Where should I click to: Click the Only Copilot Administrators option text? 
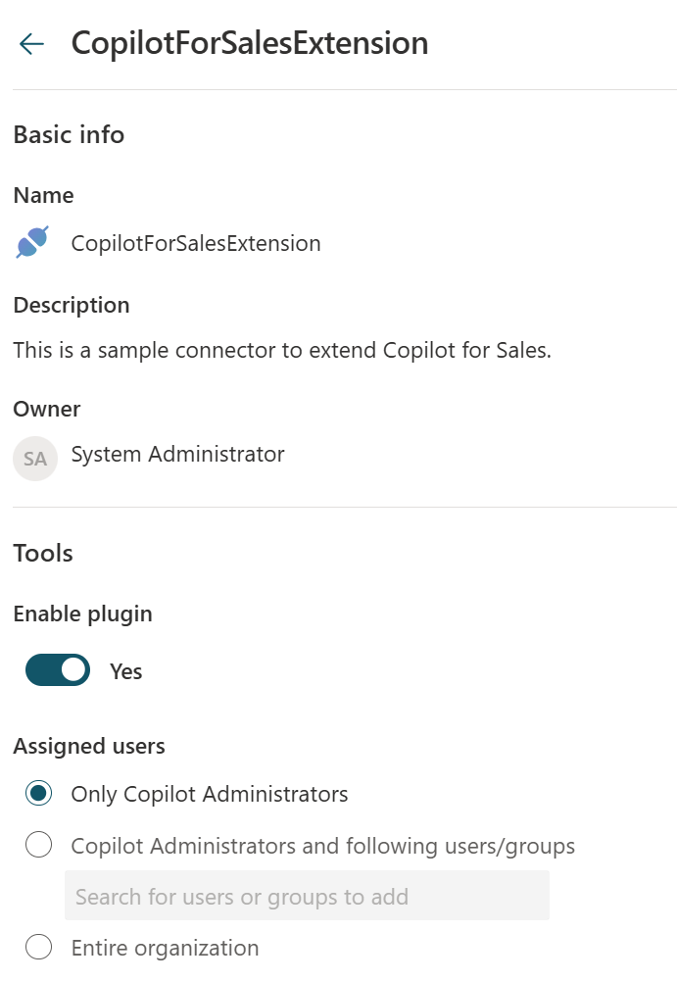[210, 794]
